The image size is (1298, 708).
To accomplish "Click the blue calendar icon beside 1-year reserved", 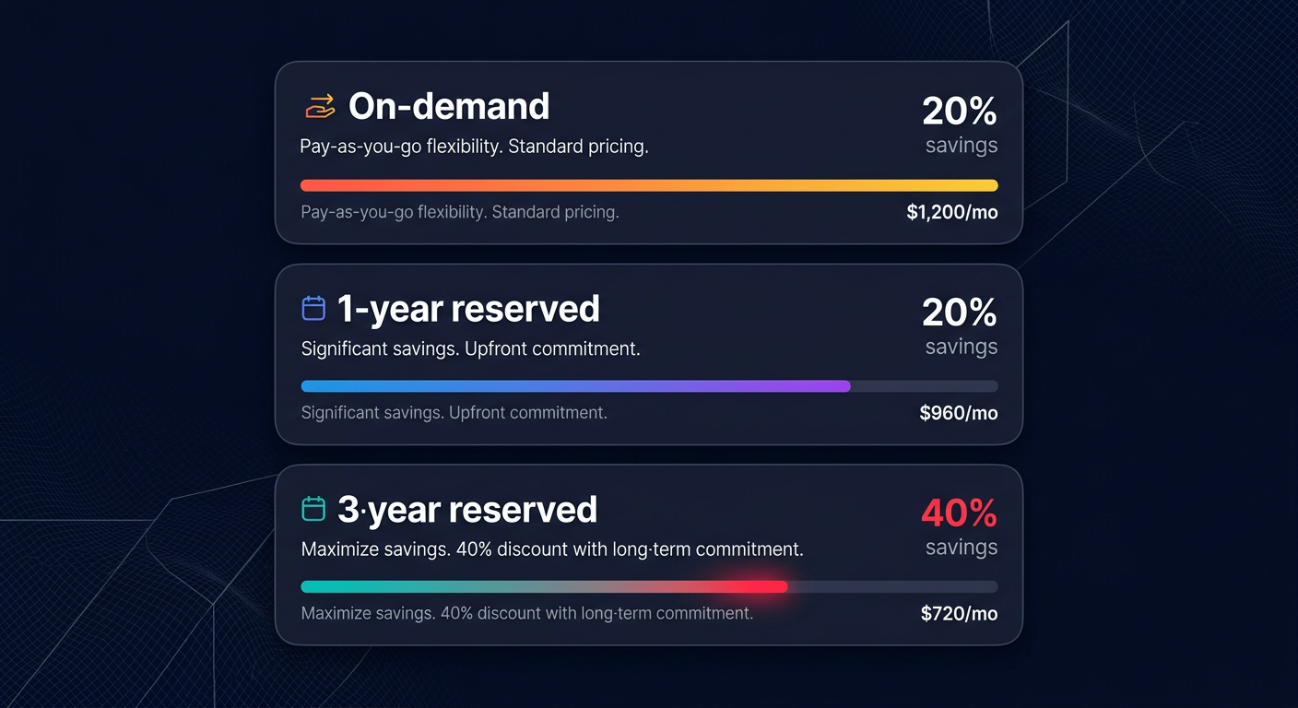I will click(313, 307).
